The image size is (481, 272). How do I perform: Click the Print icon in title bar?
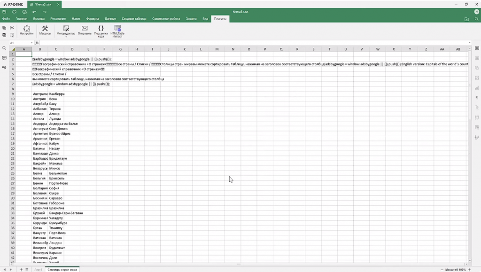coord(14,12)
